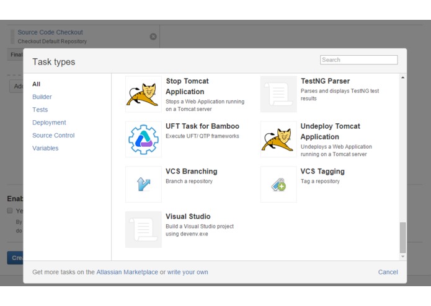Click 'Execute UFT/ QTP frameworks' description
The height and width of the screenshot is (306, 431).
point(202,136)
